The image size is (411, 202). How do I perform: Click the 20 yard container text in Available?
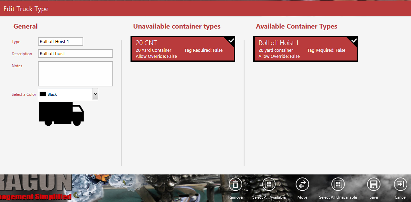[x=276, y=50]
